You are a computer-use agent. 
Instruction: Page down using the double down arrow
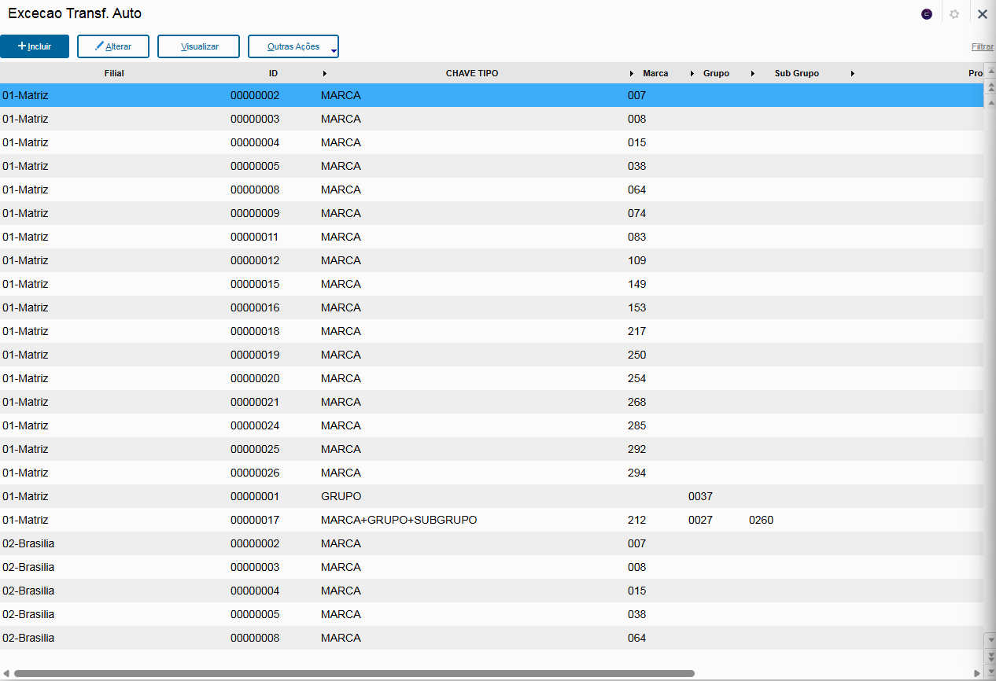tap(990, 655)
